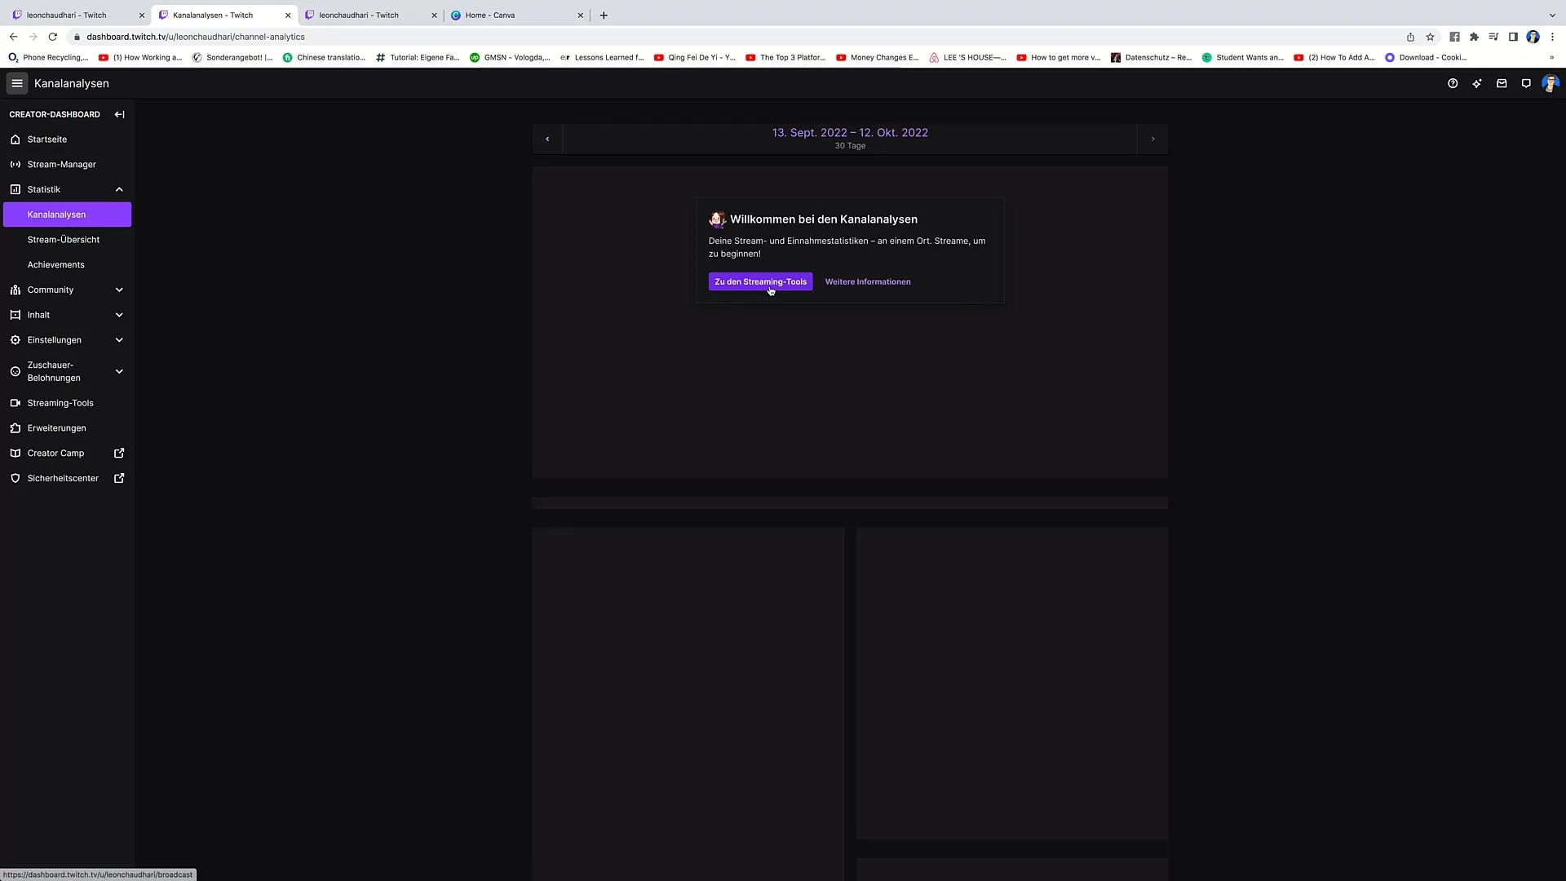
Task: Expand the Zuschauer-Belohnungen section chevron
Action: tap(119, 371)
